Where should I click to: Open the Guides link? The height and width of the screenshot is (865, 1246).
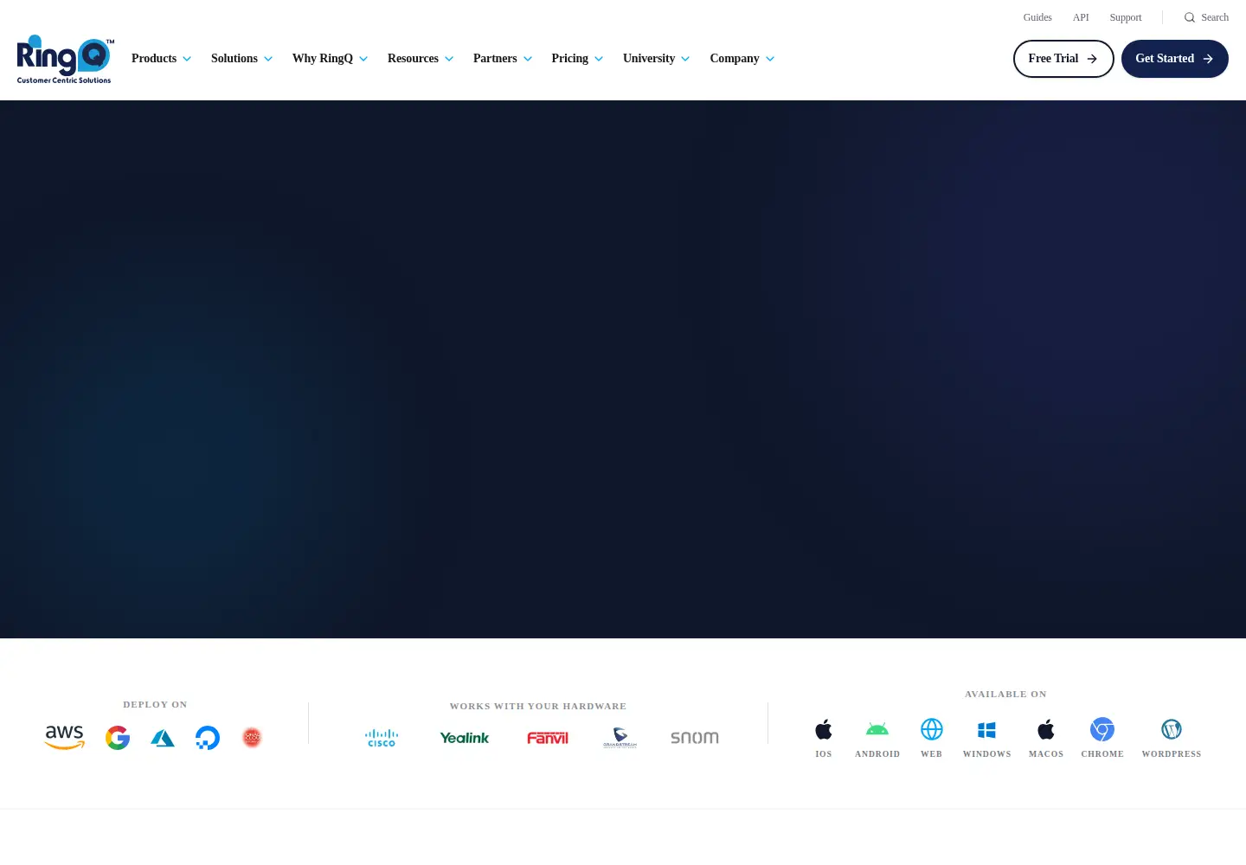pos(1037,17)
